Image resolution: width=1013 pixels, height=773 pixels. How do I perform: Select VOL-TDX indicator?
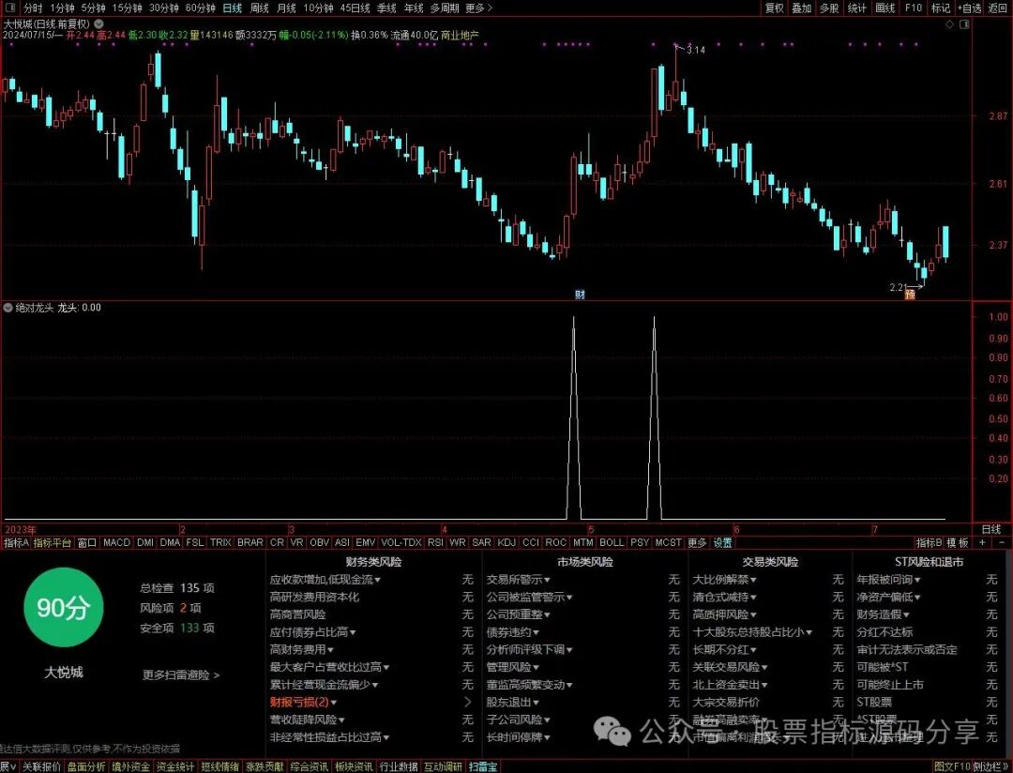[401, 542]
